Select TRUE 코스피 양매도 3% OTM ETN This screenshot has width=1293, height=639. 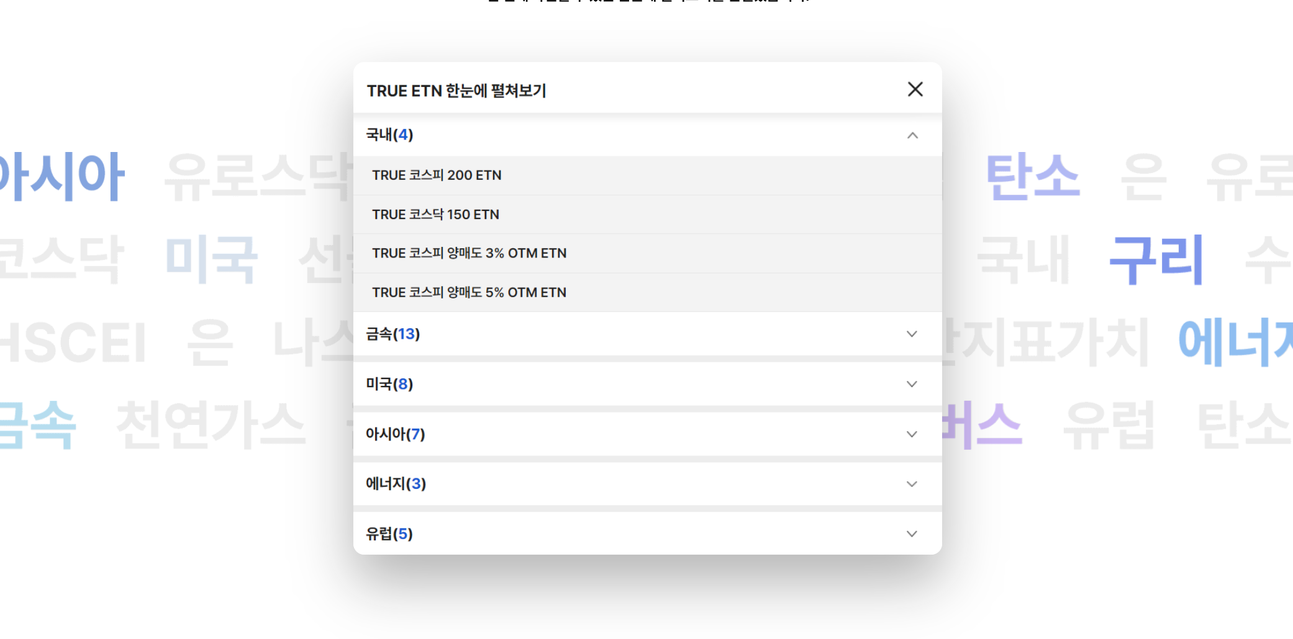tap(469, 254)
